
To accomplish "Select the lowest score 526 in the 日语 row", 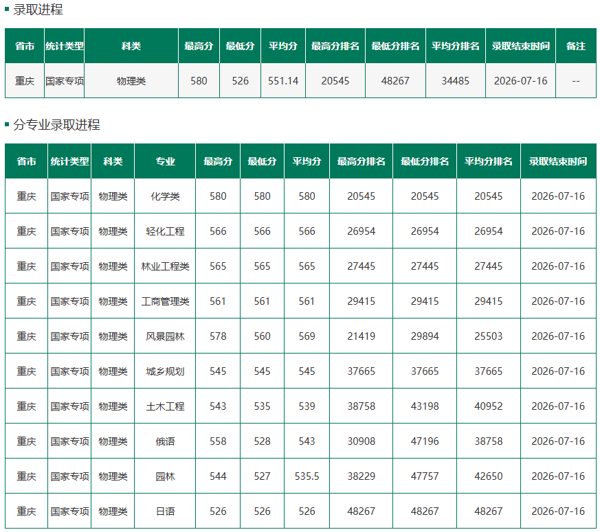I will [x=262, y=511].
